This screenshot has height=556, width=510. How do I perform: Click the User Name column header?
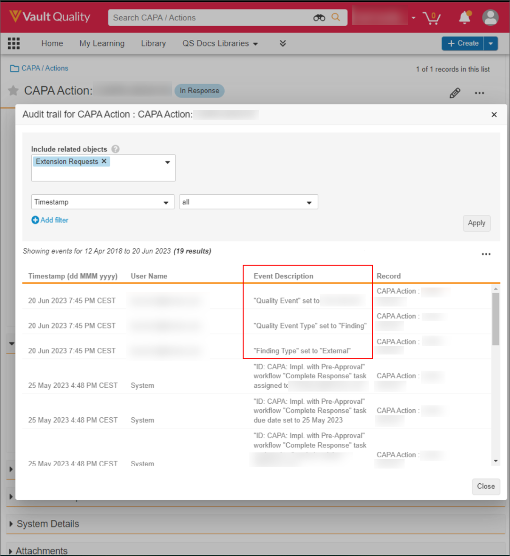click(x=149, y=276)
